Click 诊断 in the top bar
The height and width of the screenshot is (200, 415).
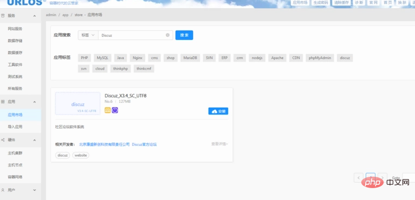pos(359,3)
